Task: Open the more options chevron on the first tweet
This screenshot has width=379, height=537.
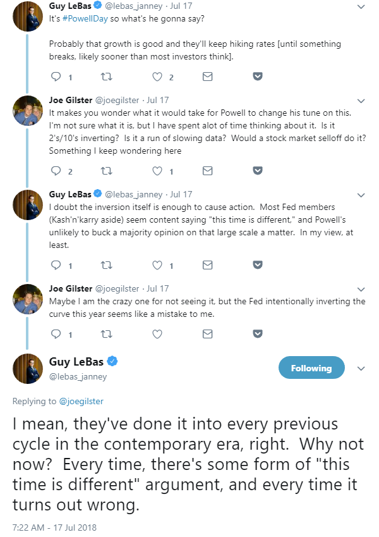Action: tap(361, 7)
